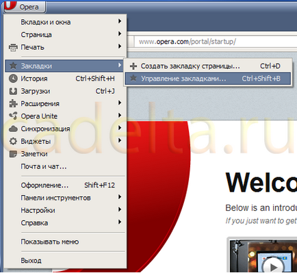Viewport: 297px width, 273px height.
Task: Click the Виджеты label text
Action: [36, 142]
